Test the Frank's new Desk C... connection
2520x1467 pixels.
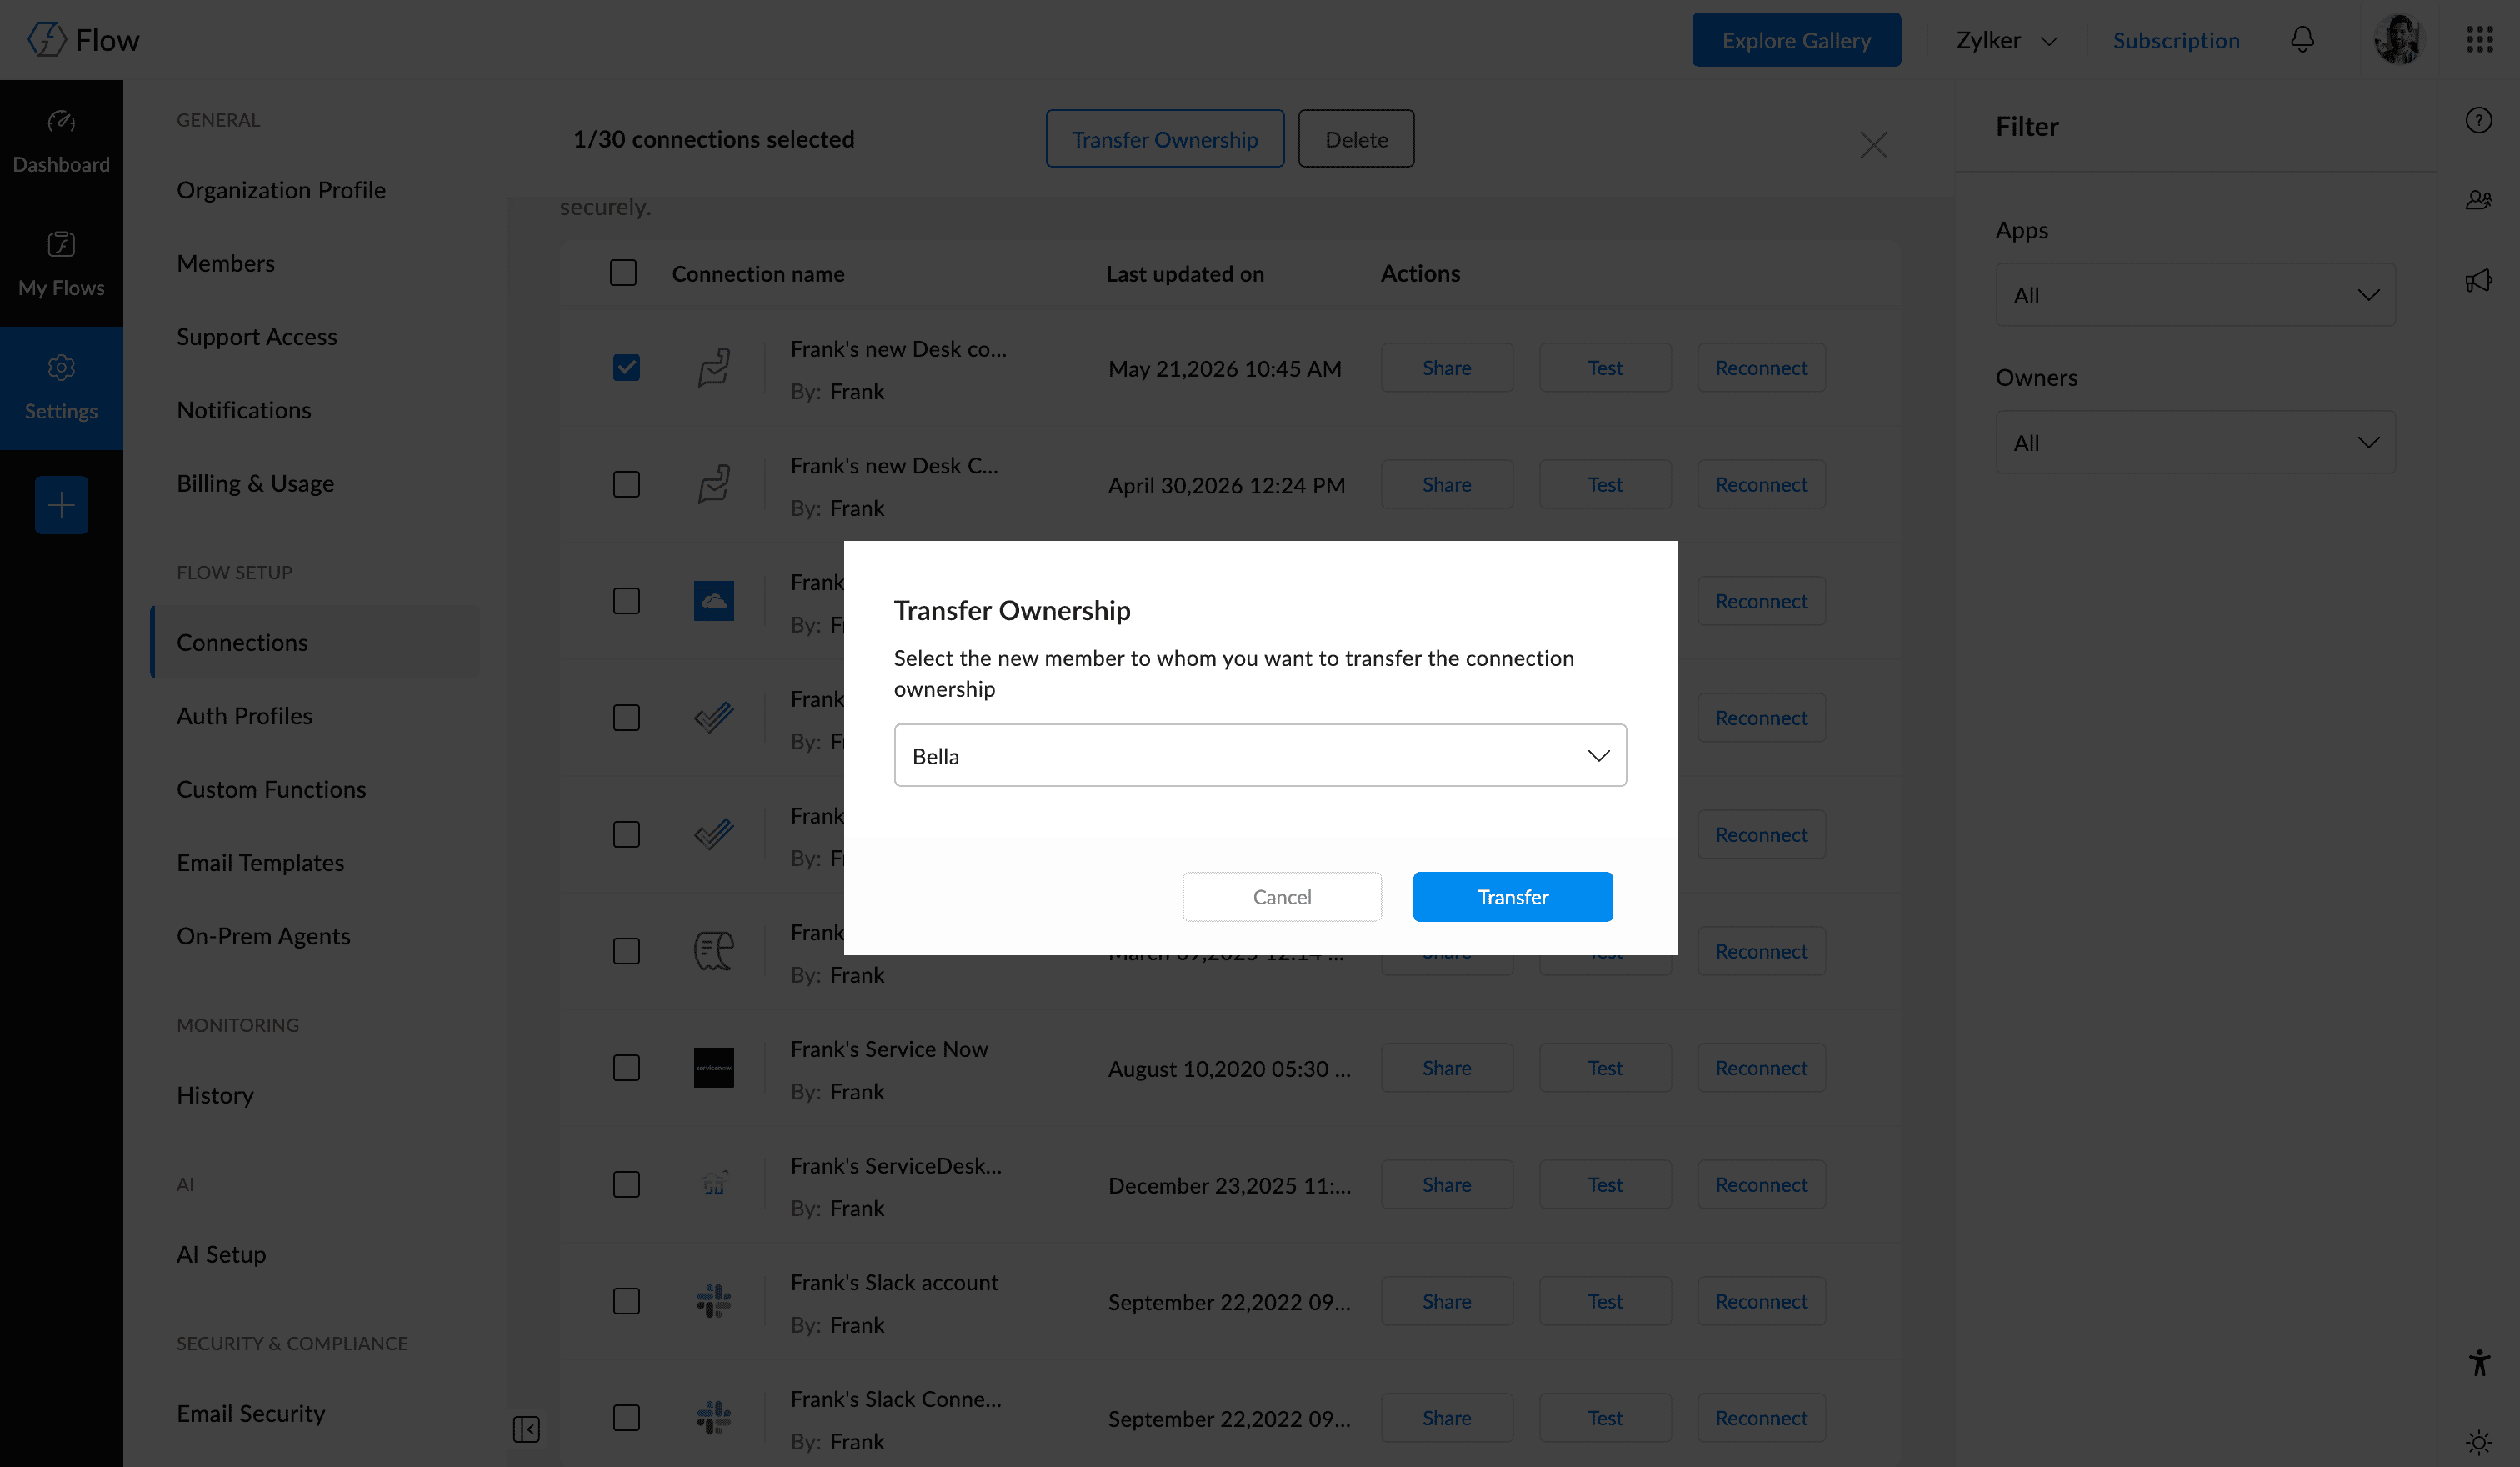1605,485
